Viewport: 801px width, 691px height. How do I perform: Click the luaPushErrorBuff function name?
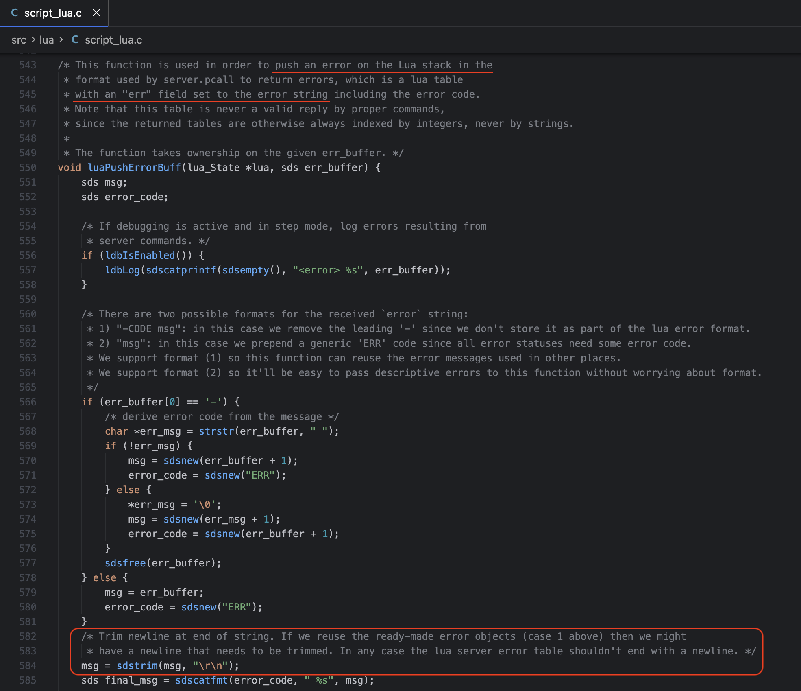pyautogui.click(x=134, y=168)
